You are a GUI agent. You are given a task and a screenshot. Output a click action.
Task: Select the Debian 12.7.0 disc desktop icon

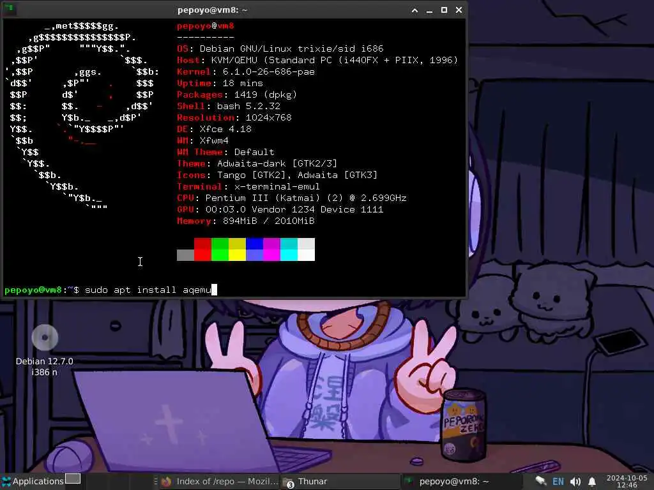[x=45, y=350]
